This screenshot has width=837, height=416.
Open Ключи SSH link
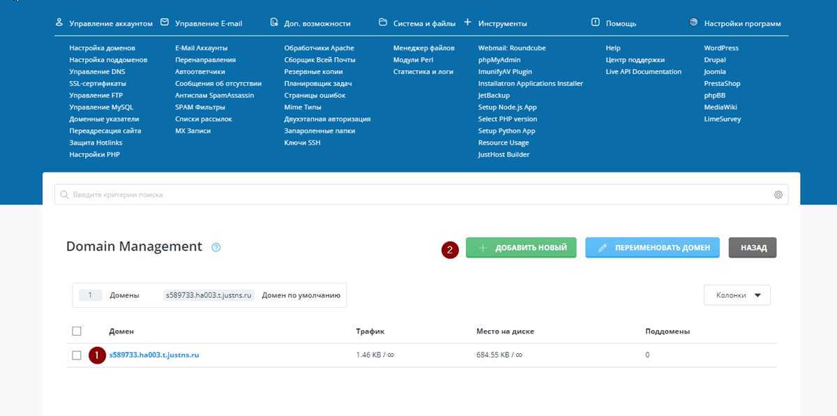pyautogui.click(x=303, y=143)
